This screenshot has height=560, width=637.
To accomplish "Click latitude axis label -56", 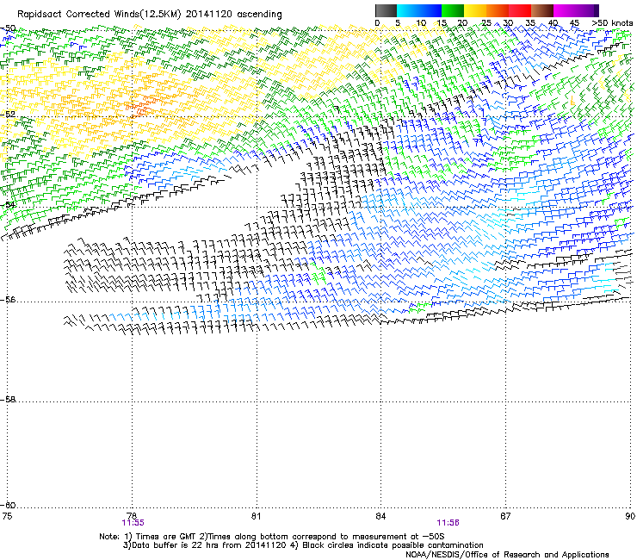I will pyautogui.click(x=8, y=299).
